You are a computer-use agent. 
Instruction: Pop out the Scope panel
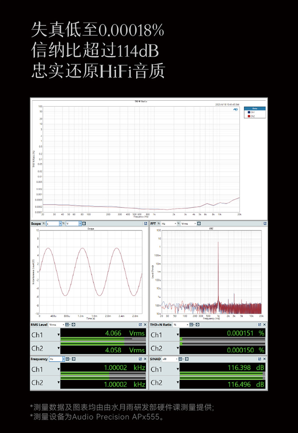[146, 224]
